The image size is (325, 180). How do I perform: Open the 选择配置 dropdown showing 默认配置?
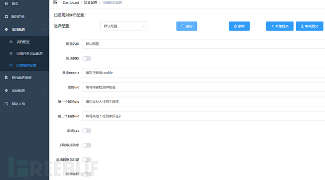(x=124, y=26)
